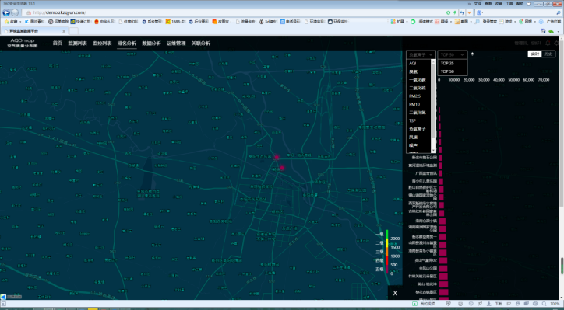Open the notification bell in app header
The width and height of the screenshot is (564, 310).
(548, 43)
